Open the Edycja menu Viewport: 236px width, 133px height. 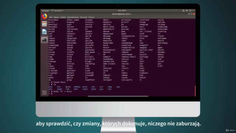[x=56, y=17]
